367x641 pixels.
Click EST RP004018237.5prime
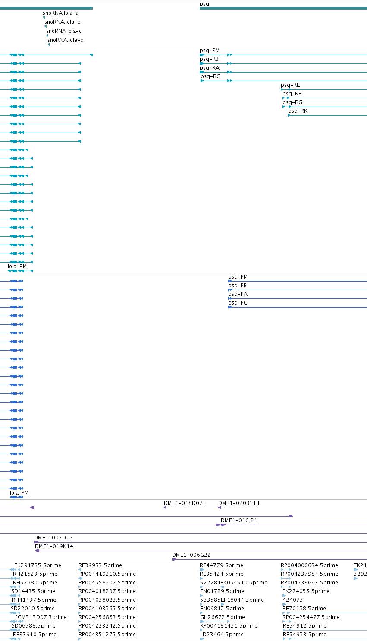107,591
